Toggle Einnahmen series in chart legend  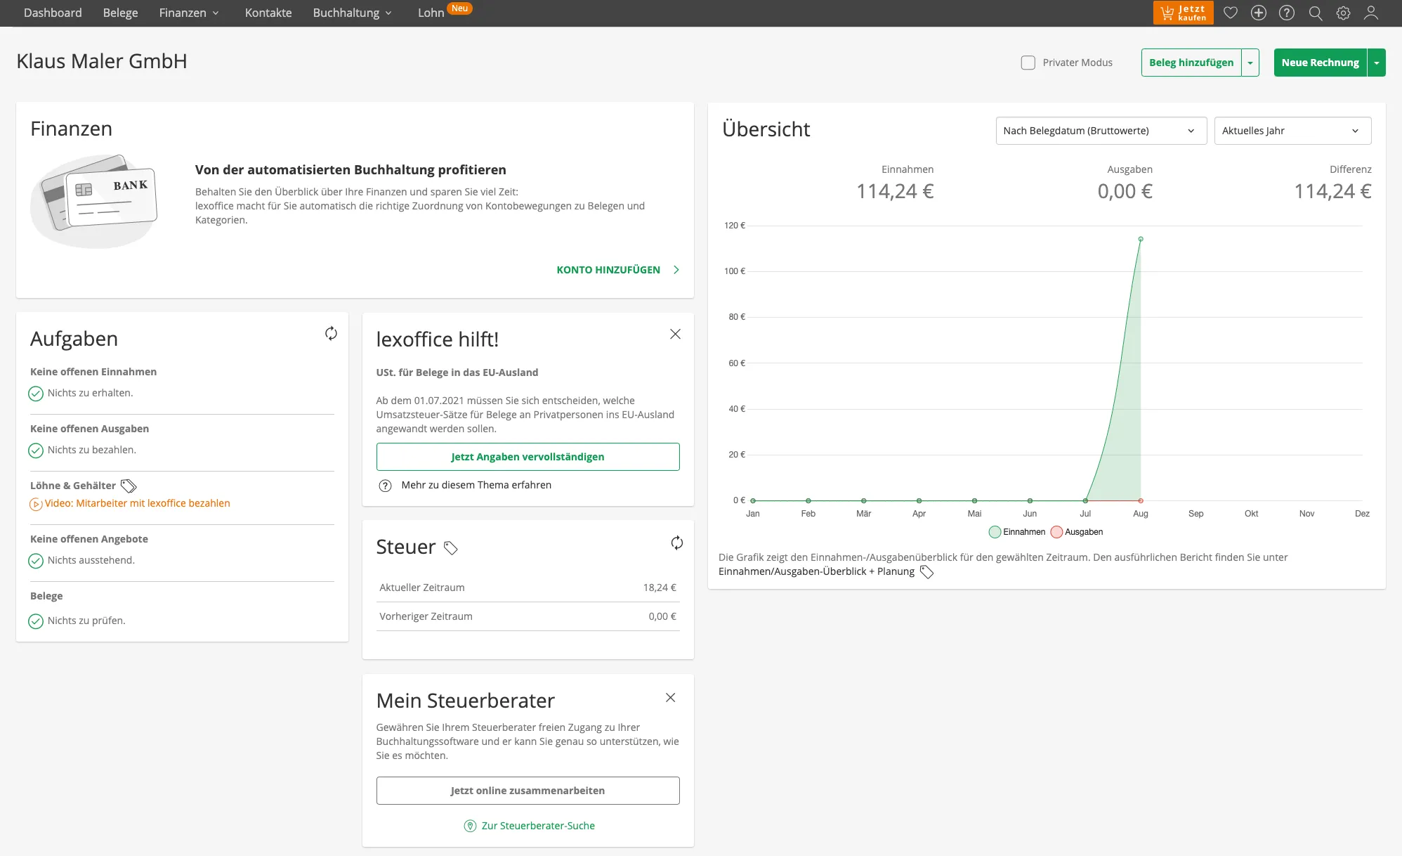[1017, 532]
